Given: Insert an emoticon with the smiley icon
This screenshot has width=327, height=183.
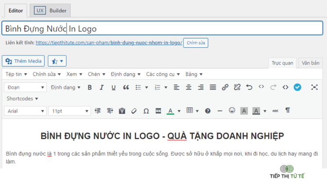Looking at the screenshot, I should click(232, 110).
